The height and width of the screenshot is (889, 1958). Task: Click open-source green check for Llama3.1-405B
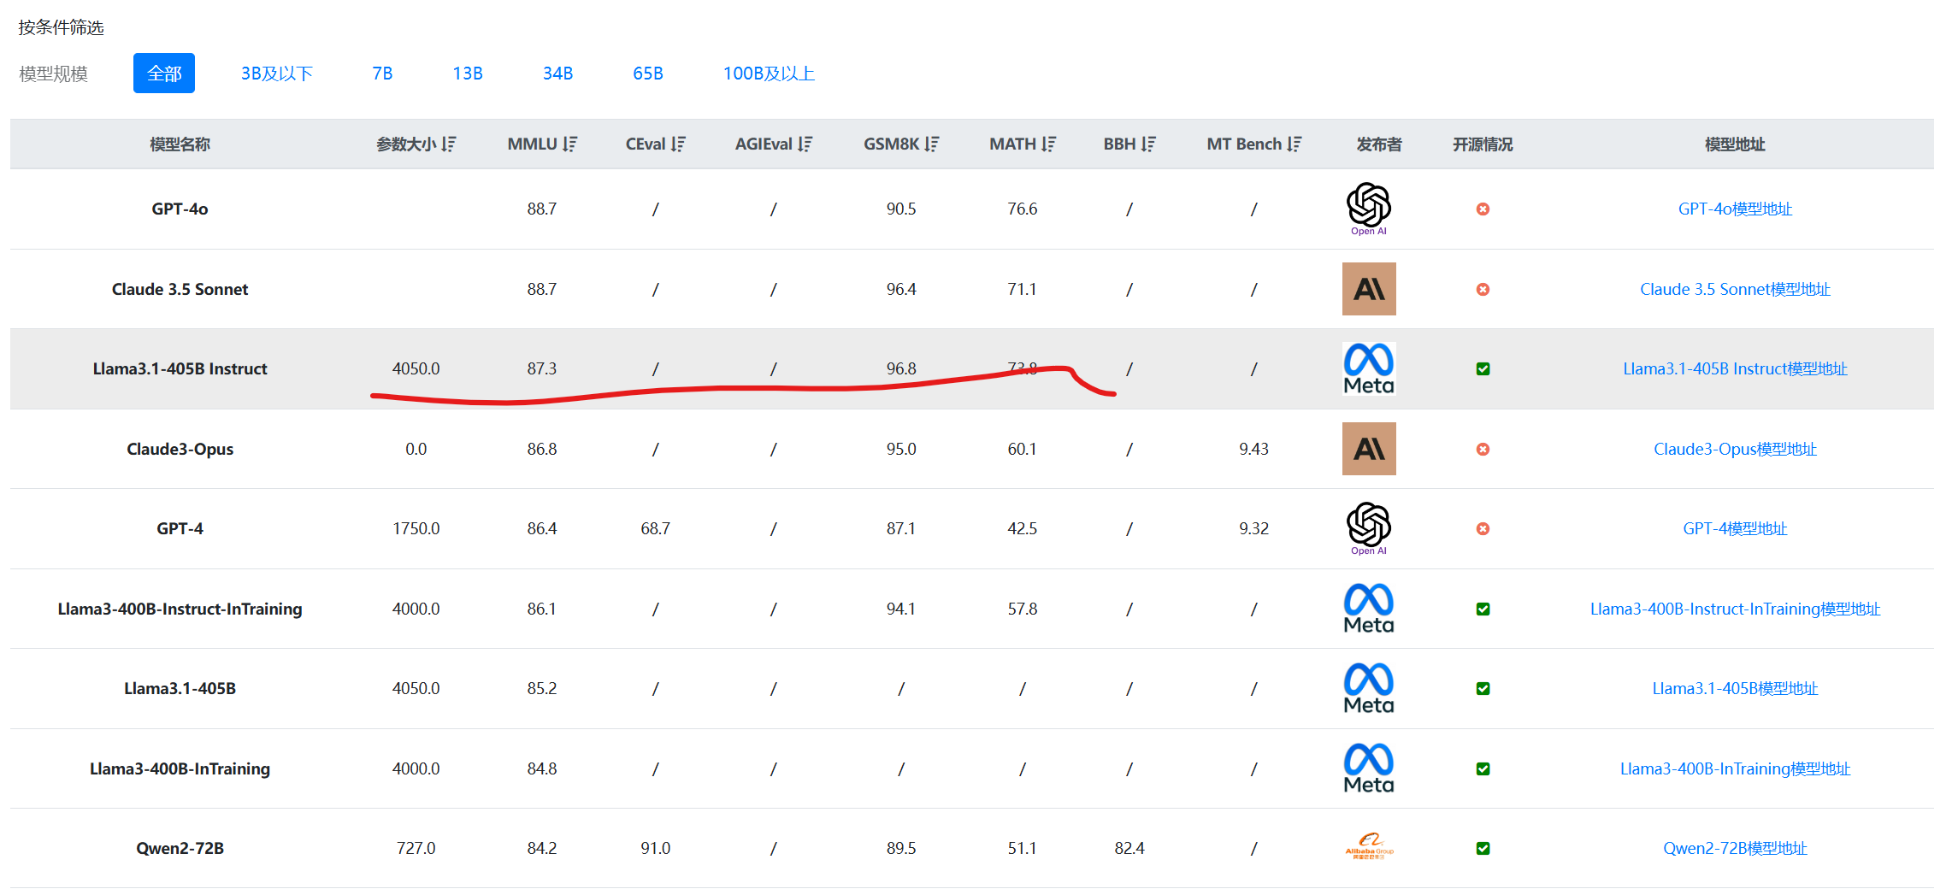1483,688
